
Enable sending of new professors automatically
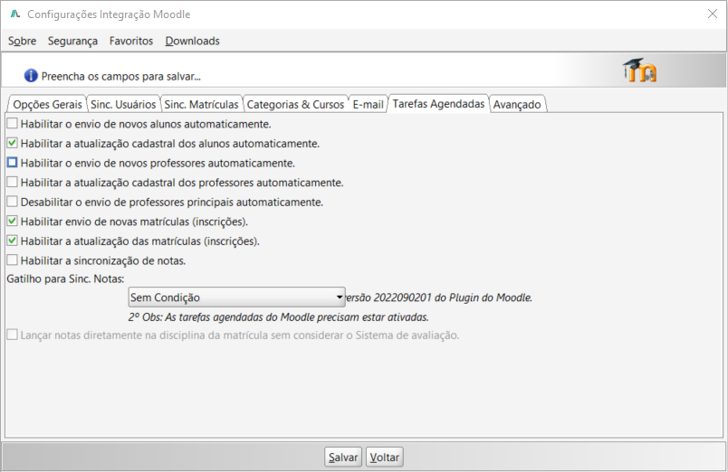12,162
